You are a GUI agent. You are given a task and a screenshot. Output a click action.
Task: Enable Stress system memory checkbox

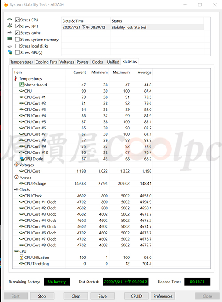(17, 39)
